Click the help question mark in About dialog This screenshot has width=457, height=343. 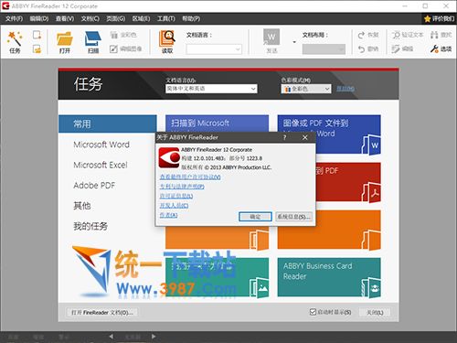[284, 137]
